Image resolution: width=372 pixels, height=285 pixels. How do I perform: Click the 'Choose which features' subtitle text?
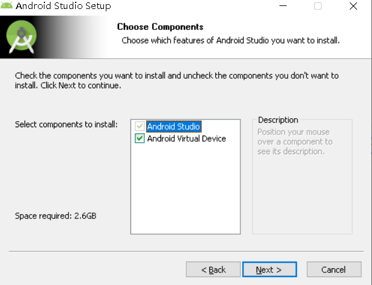(231, 41)
